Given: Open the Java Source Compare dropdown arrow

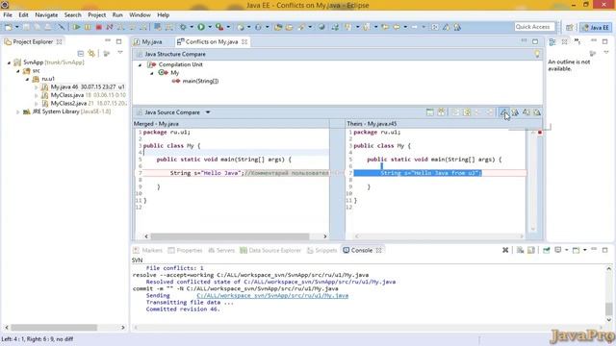Looking at the screenshot, I should click(208, 112).
